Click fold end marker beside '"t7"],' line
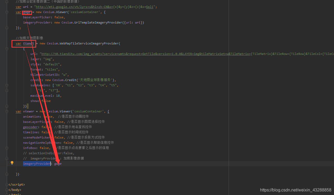Viewport: 334px width, 195px height. pos(7,90)
